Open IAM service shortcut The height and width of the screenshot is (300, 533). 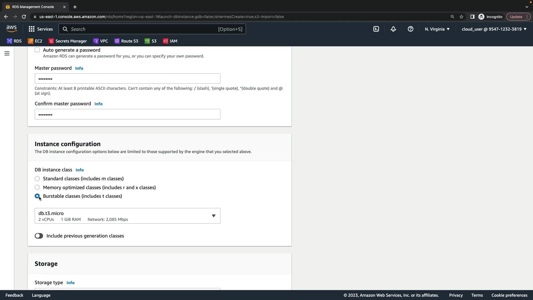click(x=170, y=41)
